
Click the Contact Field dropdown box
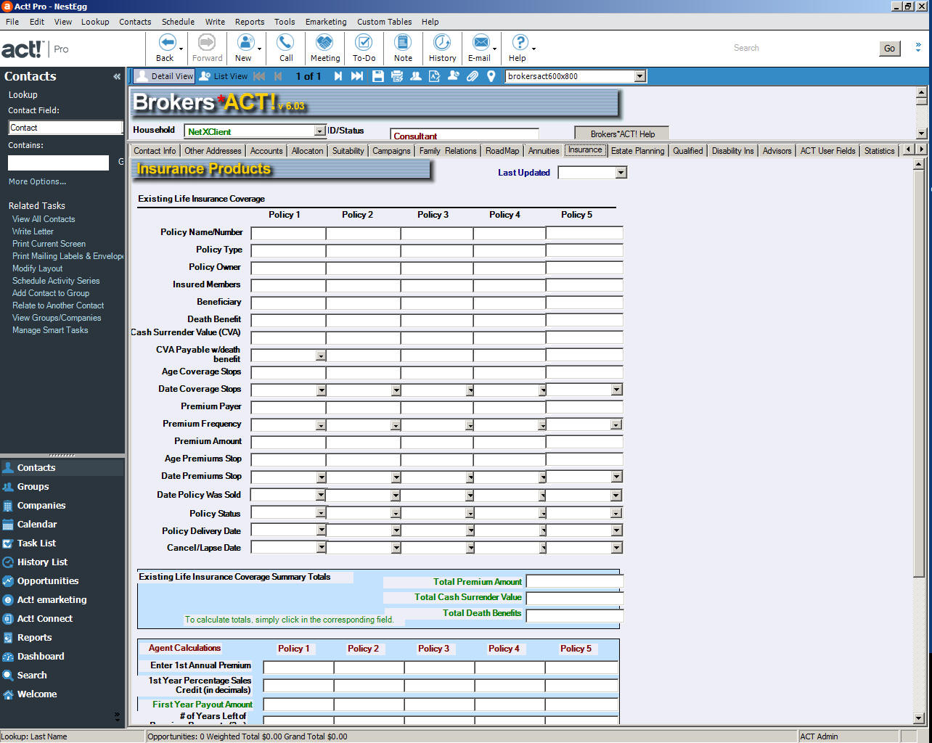65,128
